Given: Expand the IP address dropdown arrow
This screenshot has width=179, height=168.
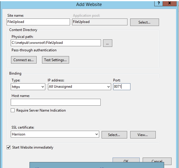Looking at the screenshot, I should (108, 87).
